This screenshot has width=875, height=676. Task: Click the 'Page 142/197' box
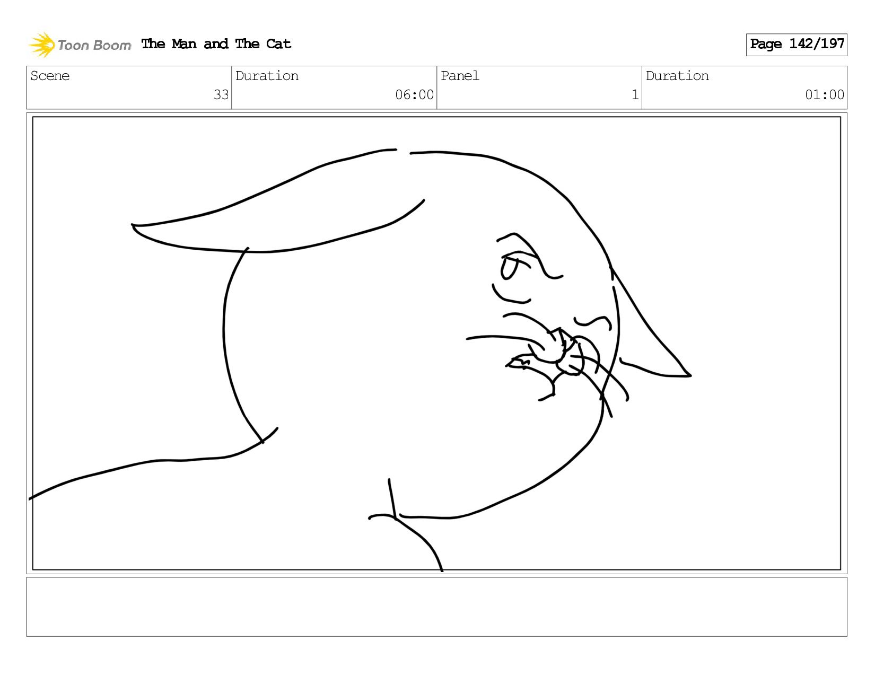pos(797,45)
